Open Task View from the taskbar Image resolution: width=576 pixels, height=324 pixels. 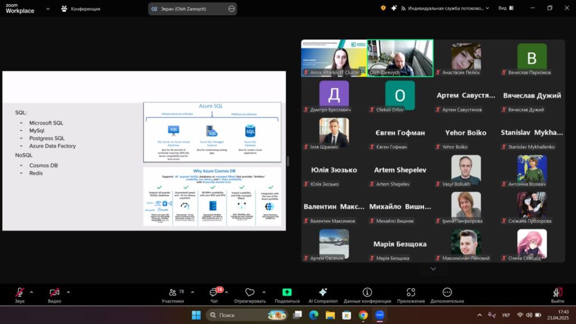pyautogui.click(x=298, y=315)
